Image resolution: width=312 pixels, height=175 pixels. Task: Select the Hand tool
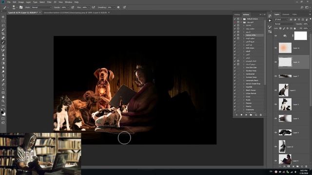pos(3,97)
